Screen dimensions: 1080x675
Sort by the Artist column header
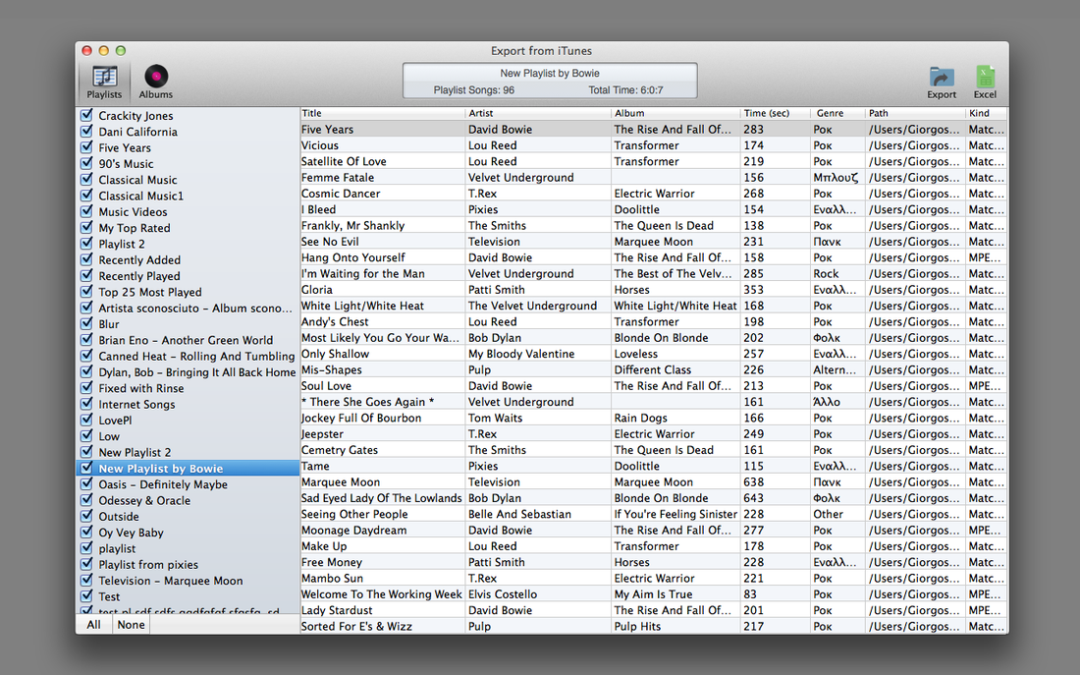(x=539, y=113)
